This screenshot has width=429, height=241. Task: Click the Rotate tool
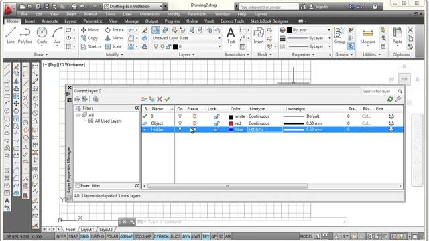pos(115,30)
